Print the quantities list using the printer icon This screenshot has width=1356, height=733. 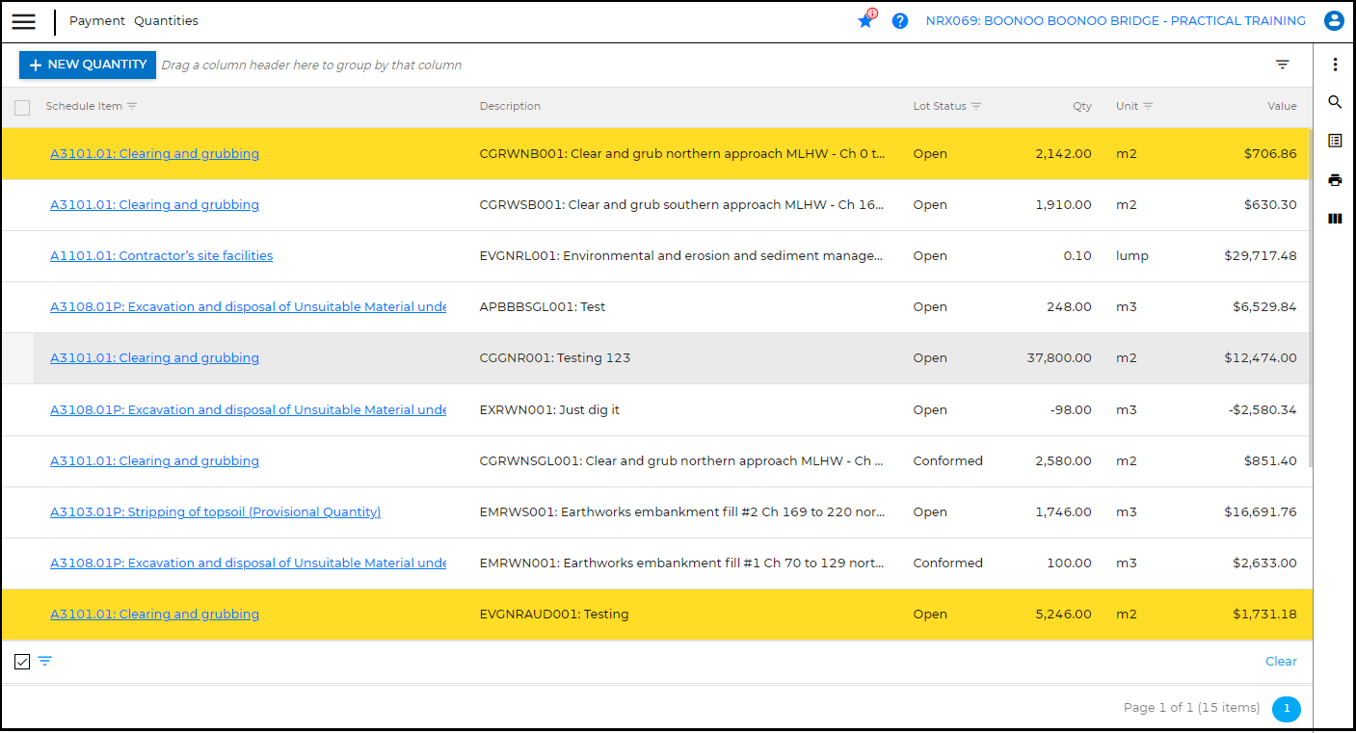(x=1335, y=179)
